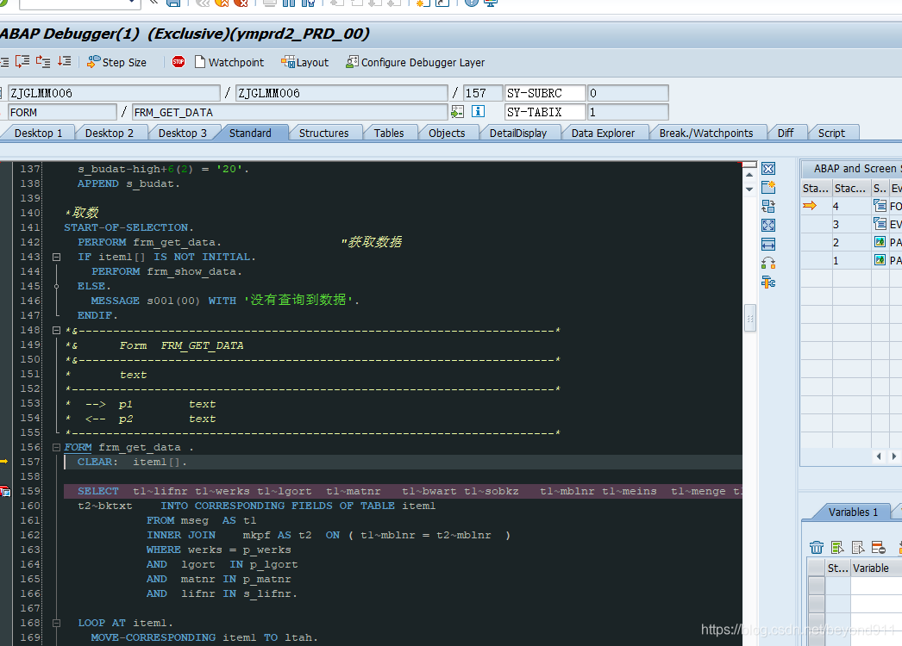Switch to Desktop 1 tab
This screenshot has height=646, width=902.
[x=38, y=133]
